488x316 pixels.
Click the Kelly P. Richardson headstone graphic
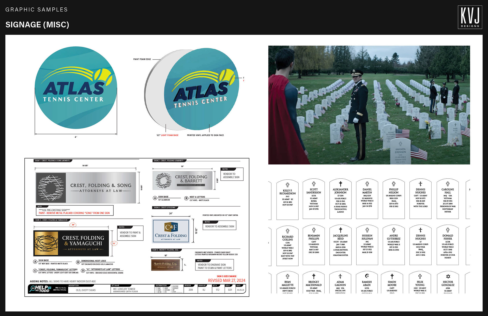coord(287,199)
